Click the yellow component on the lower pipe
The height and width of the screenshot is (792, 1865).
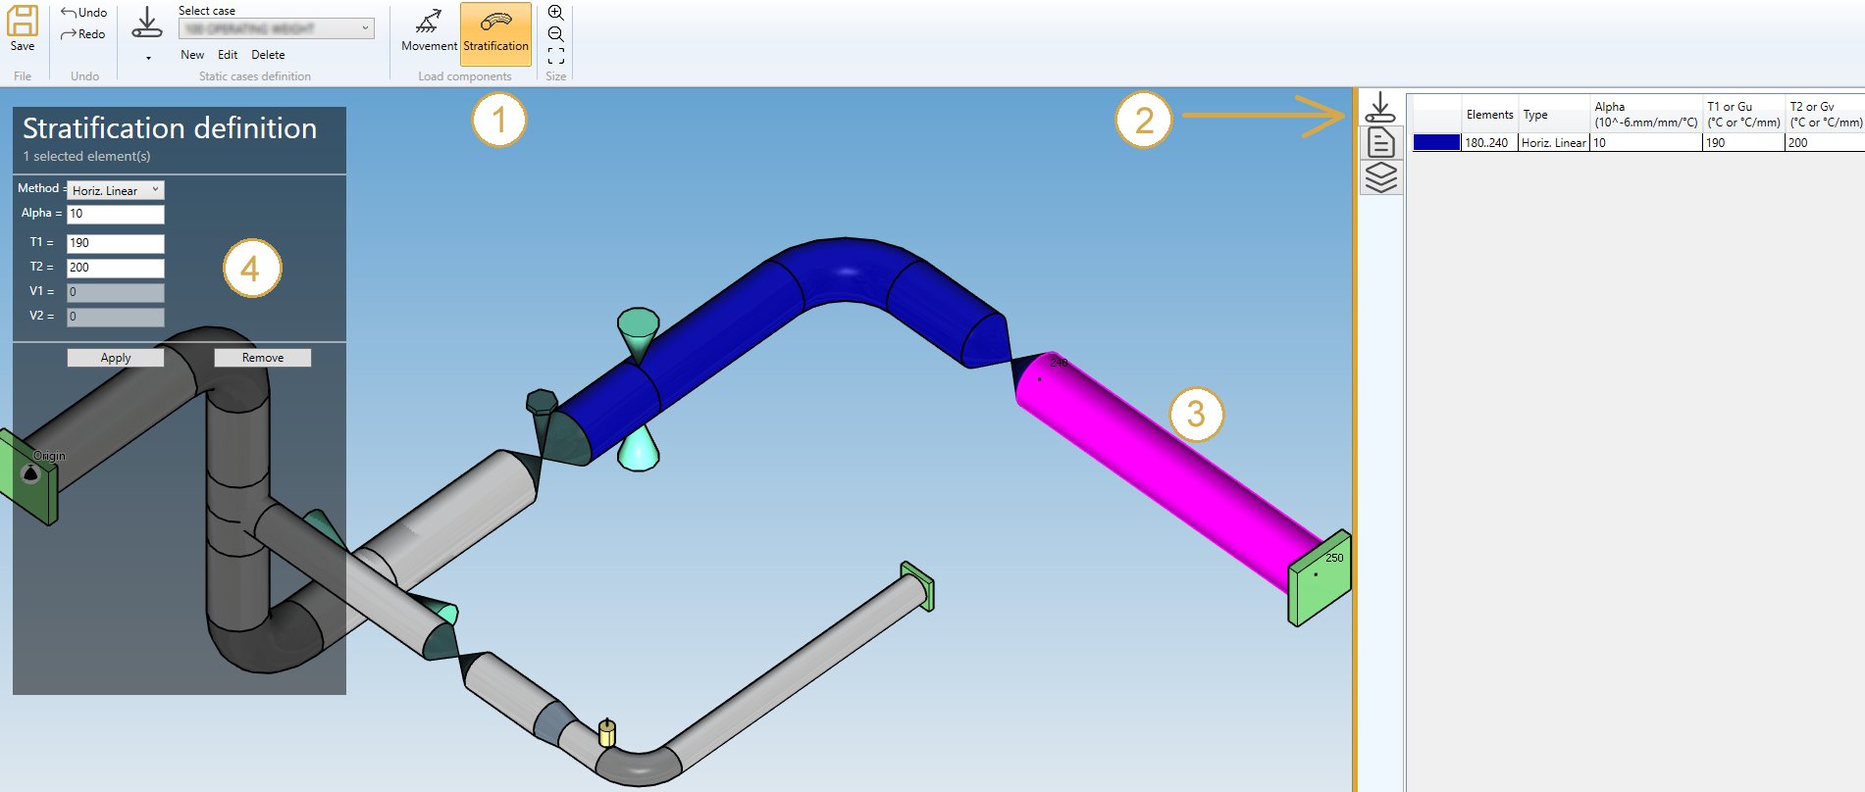click(x=606, y=733)
